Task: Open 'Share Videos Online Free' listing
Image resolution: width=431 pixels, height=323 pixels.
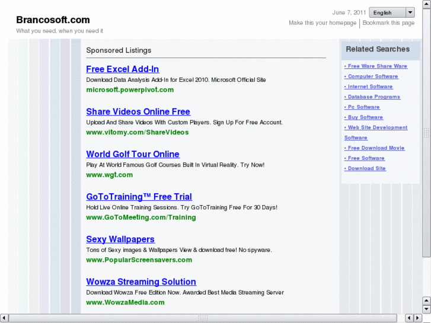Action: 138,111
